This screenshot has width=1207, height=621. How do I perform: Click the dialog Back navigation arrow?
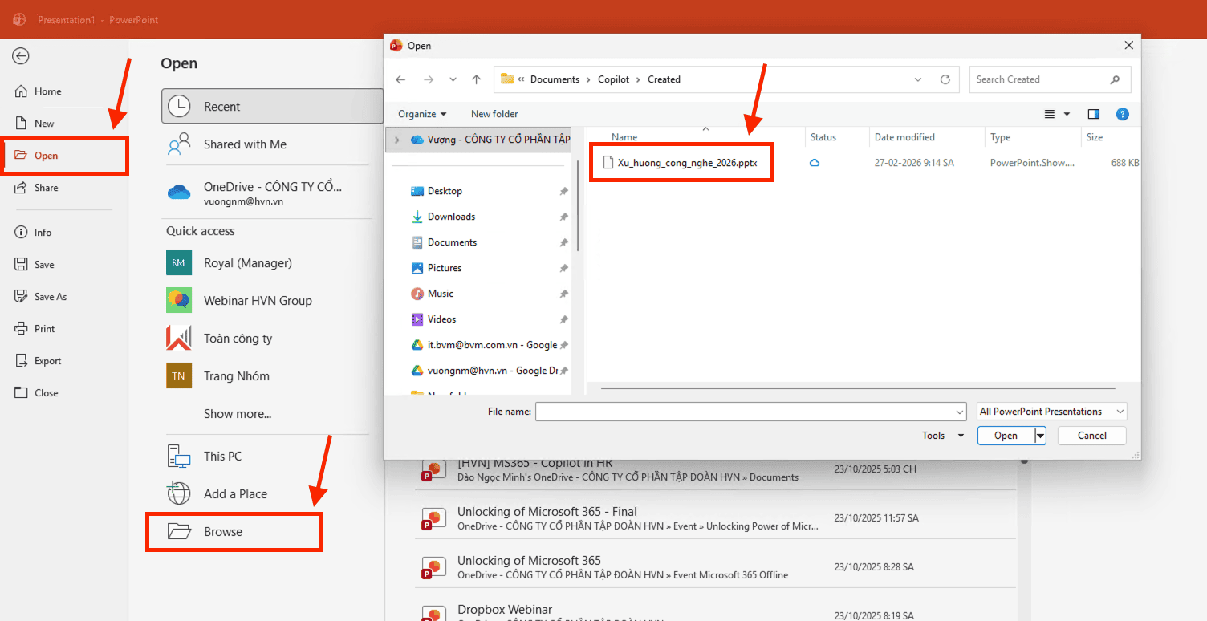(401, 79)
